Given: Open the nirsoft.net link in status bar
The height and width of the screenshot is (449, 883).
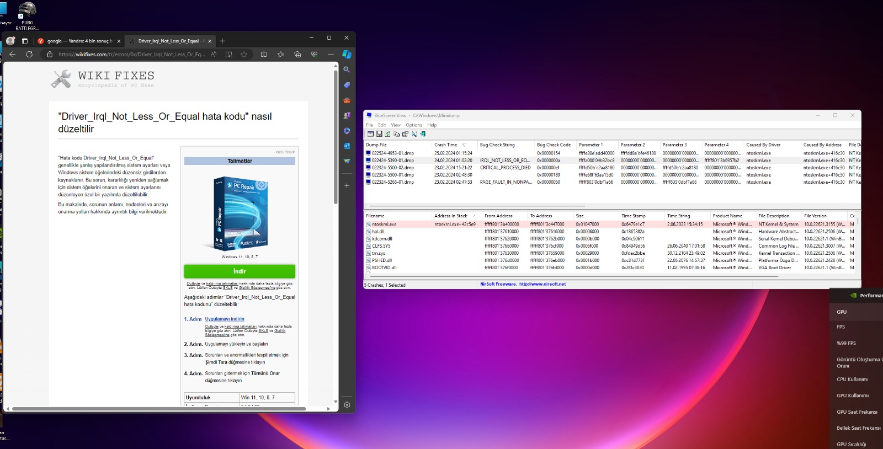Looking at the screenshot, I should coord(542,285).
